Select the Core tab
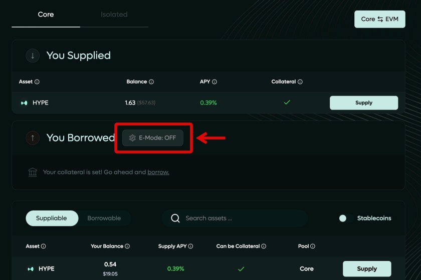 [x=46, y=14]
